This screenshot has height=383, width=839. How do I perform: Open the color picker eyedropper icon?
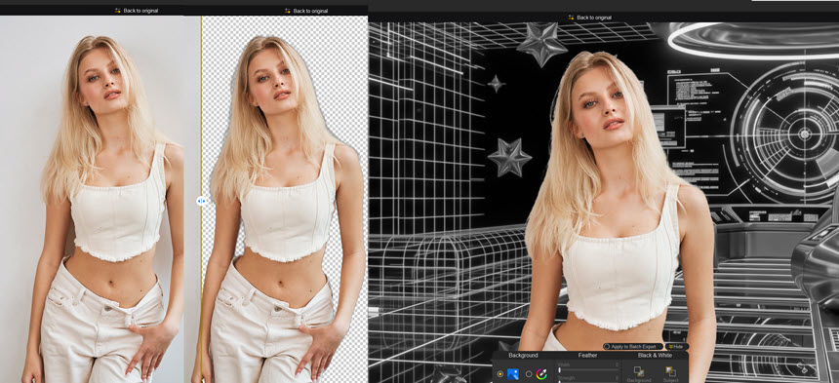tap(541, 374)
